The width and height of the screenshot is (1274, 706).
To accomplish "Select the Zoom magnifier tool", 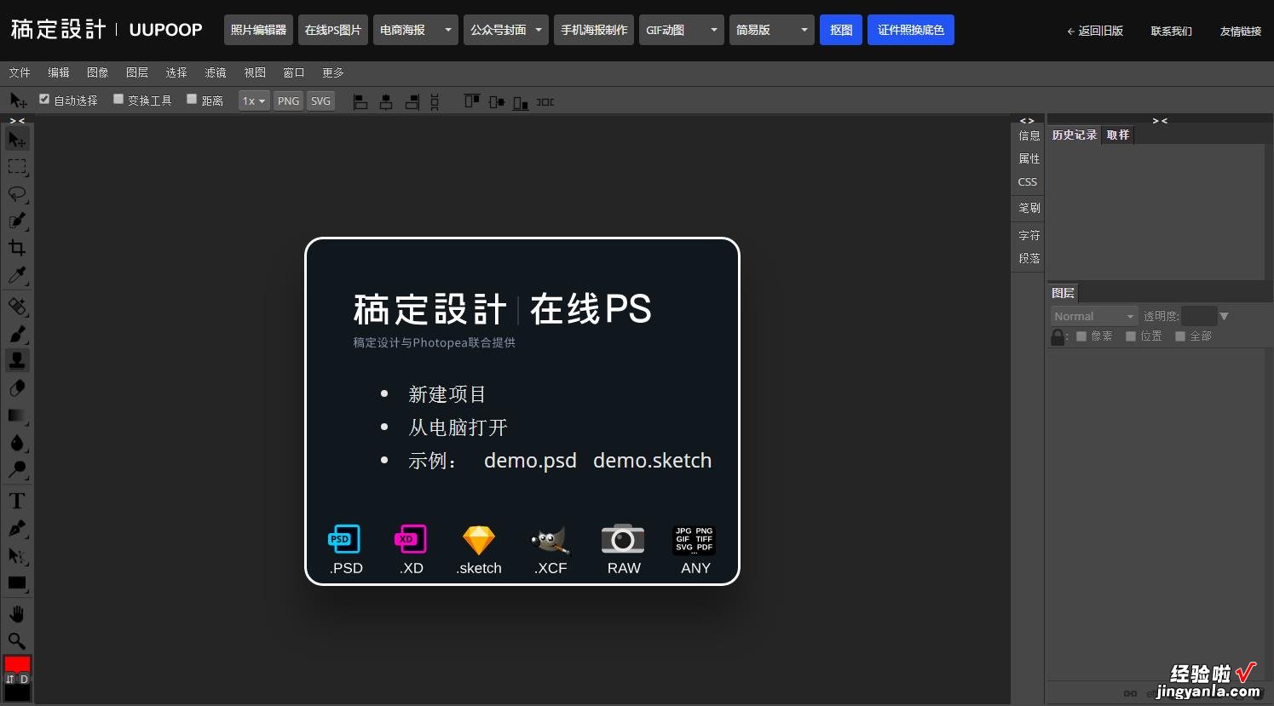I will click(x=17, y=640).
